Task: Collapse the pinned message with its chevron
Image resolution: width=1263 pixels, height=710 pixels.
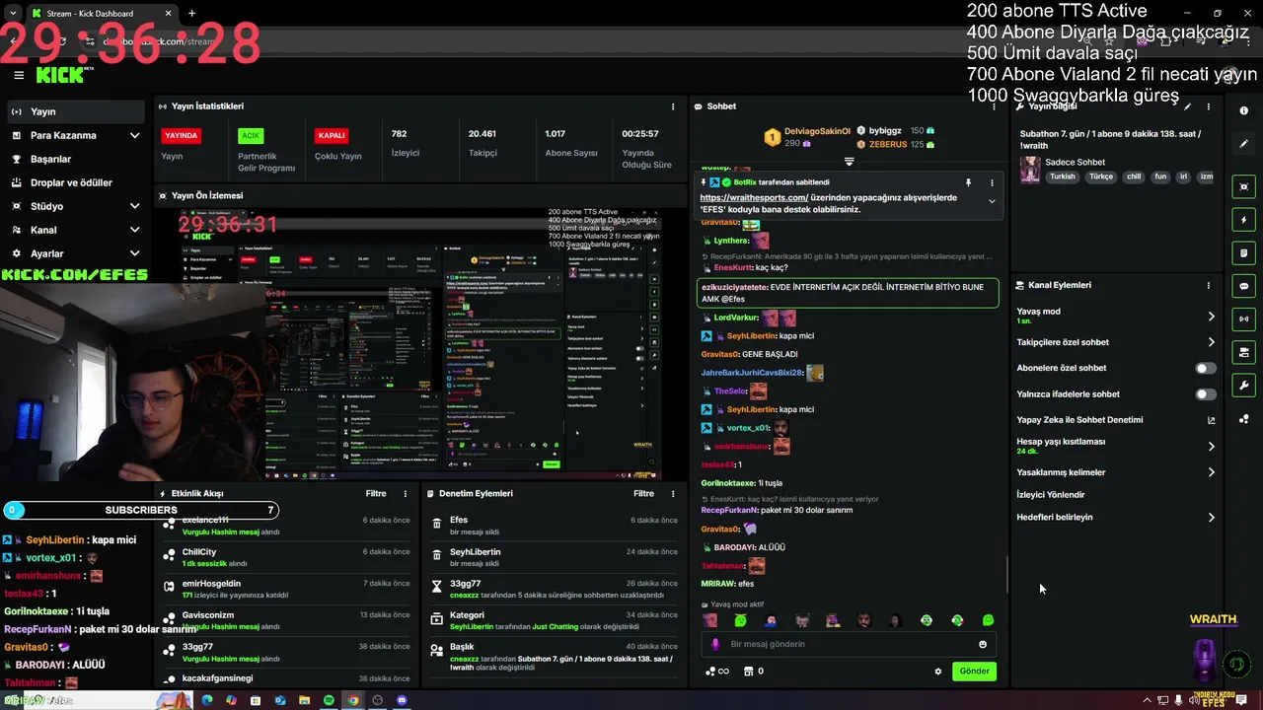Action: [992, 201]
